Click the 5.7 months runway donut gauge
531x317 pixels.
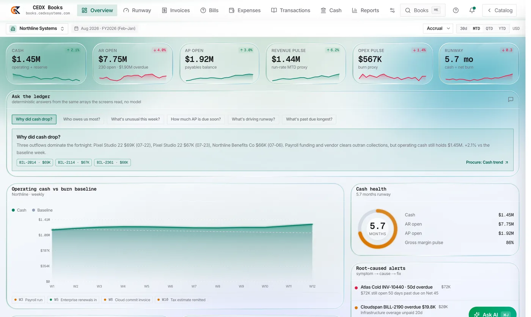coord(377,229)
